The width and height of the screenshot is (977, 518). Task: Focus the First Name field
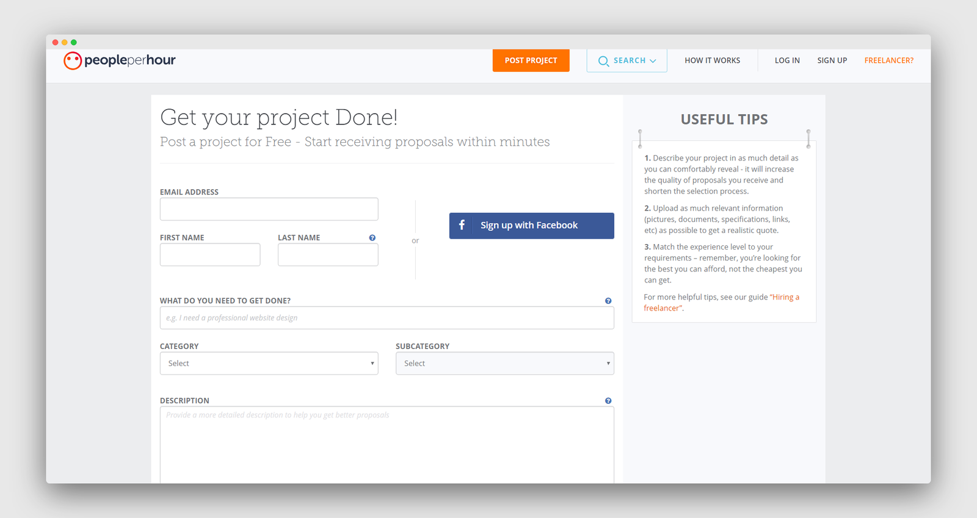click(210, 254)
